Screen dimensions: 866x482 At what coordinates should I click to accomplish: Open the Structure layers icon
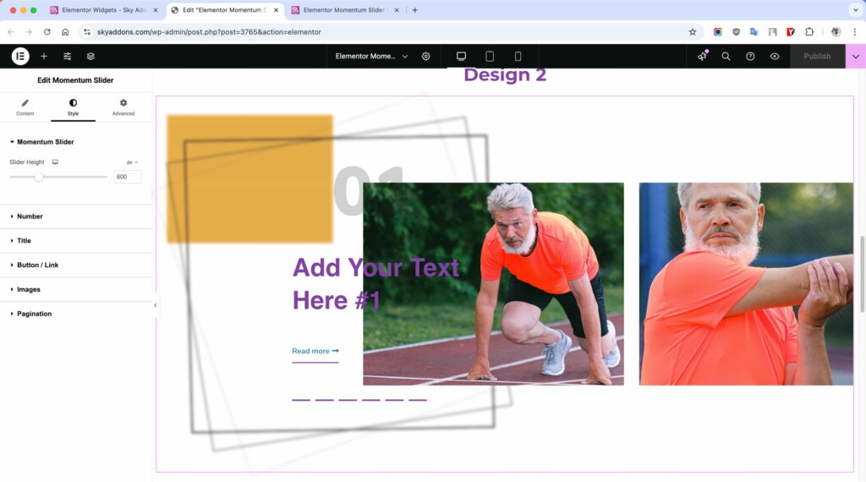90,56
